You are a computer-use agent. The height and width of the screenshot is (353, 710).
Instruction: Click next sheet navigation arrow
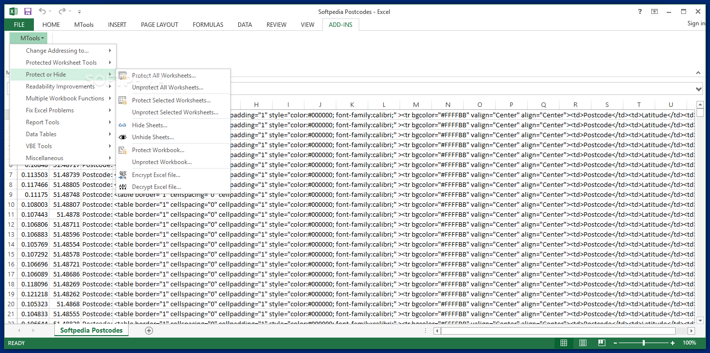[34, 331]
